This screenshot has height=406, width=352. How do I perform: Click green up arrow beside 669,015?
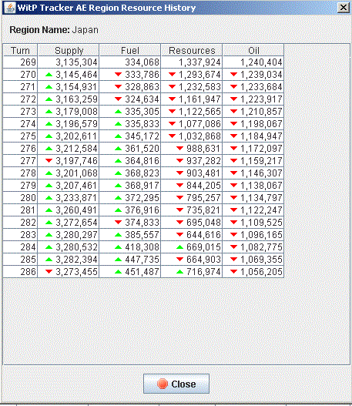179,247
